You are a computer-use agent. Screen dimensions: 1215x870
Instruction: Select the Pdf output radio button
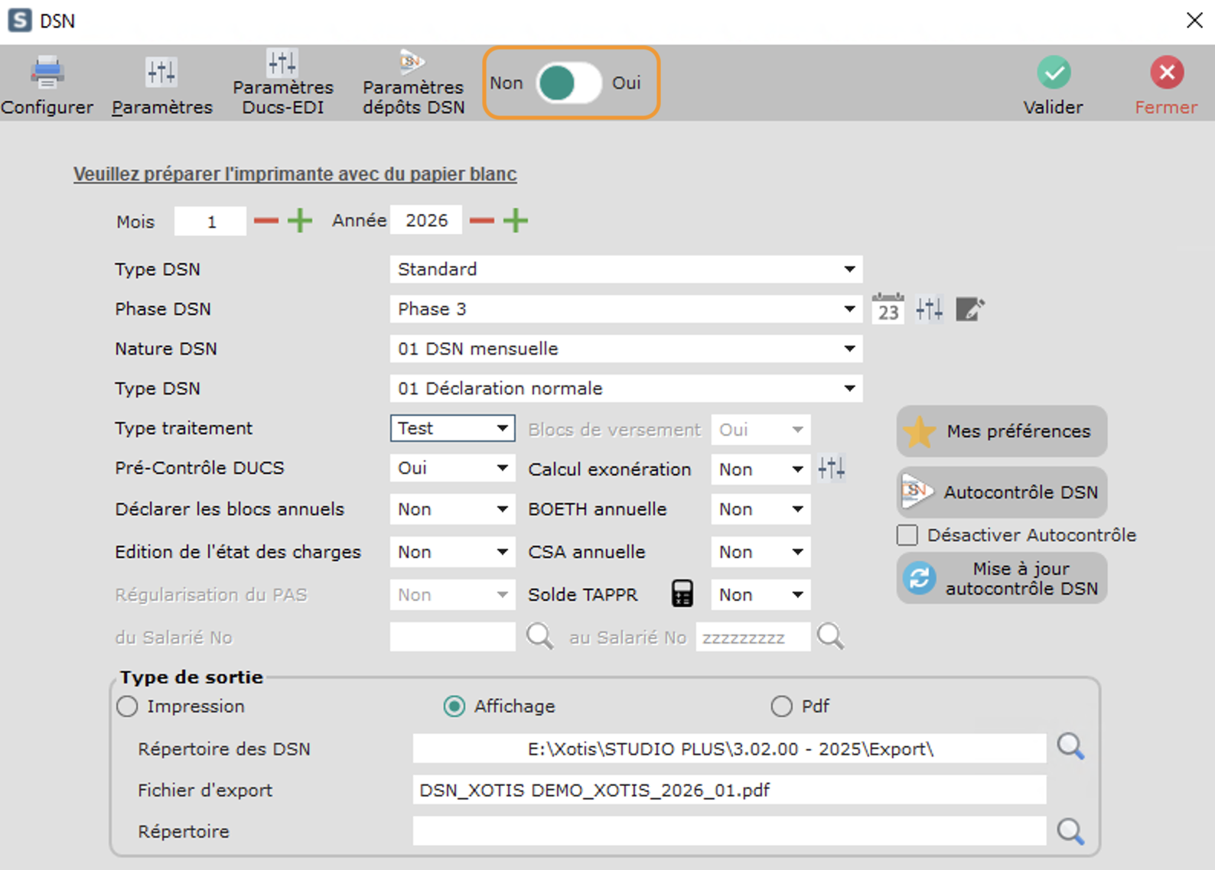(781, 706)
